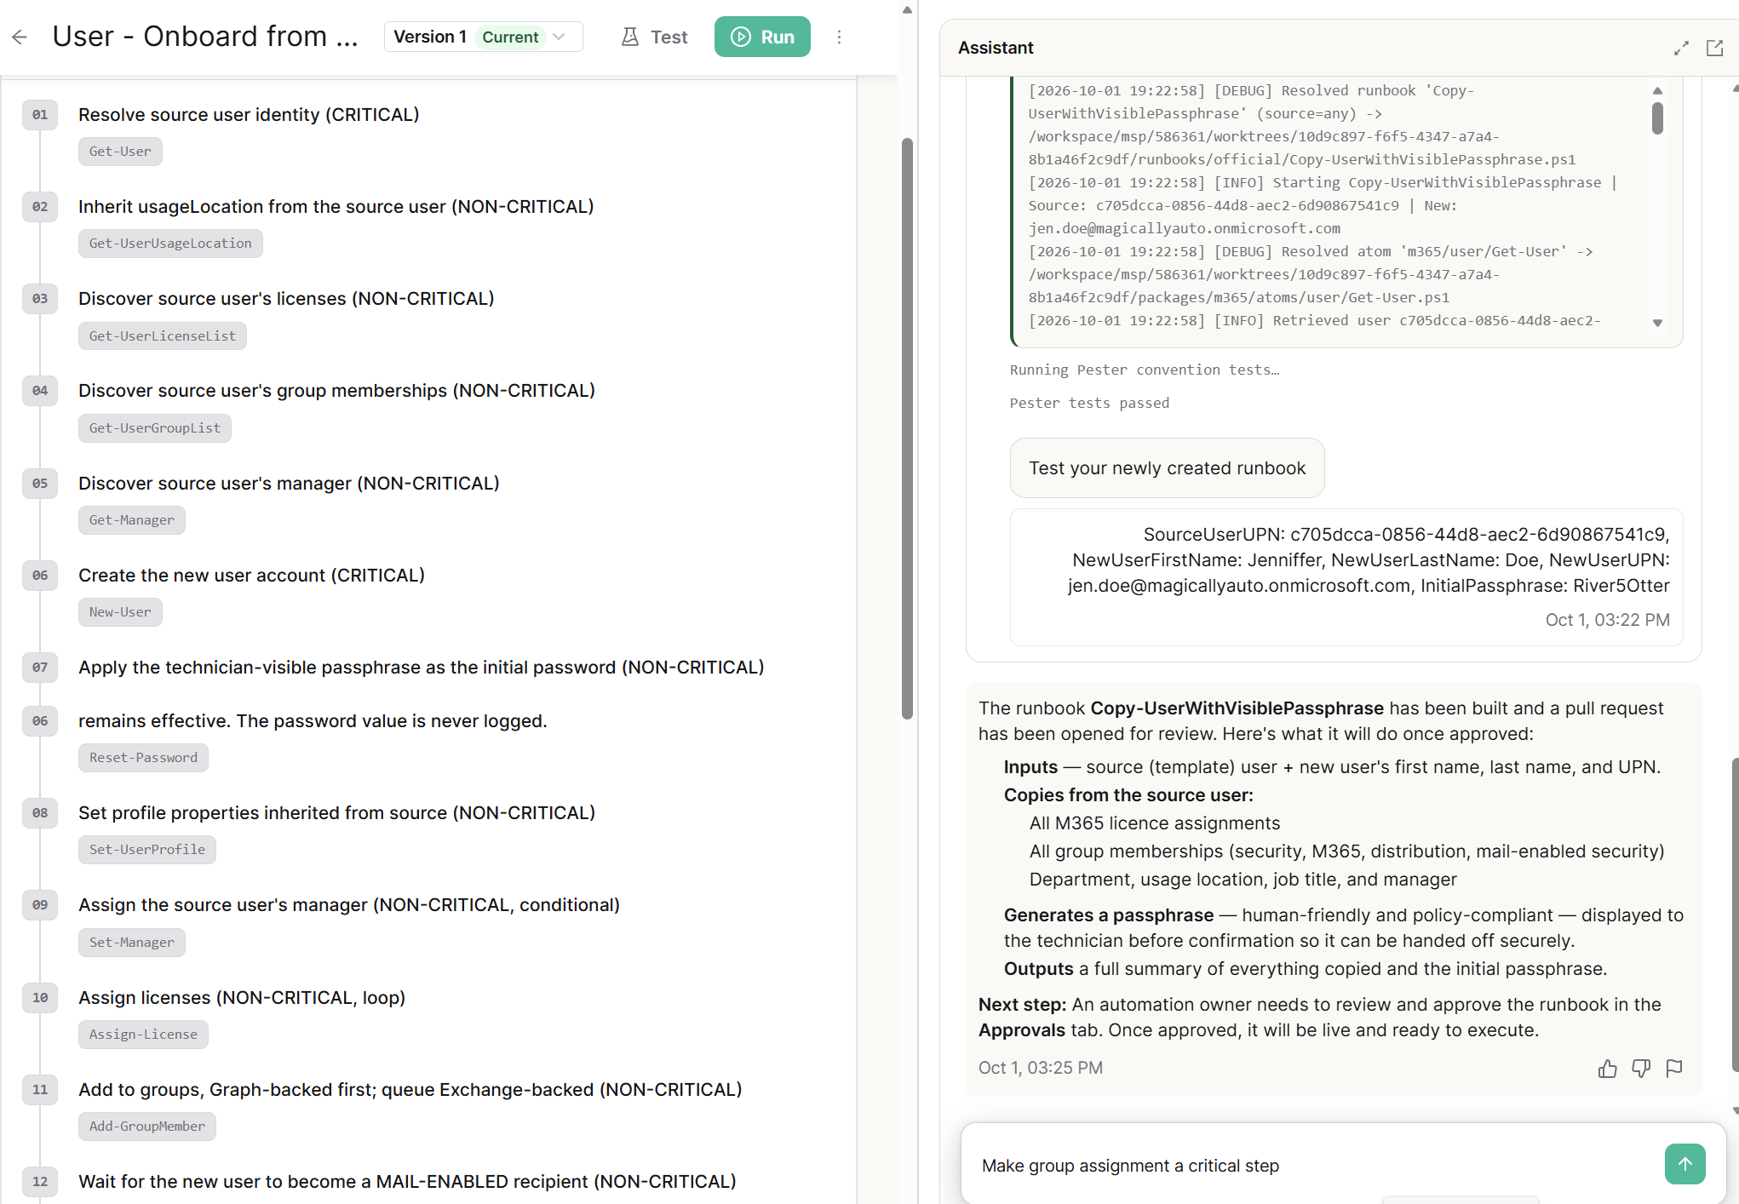Click 'Test your newly created runbook' bubble

point(1167,467)
